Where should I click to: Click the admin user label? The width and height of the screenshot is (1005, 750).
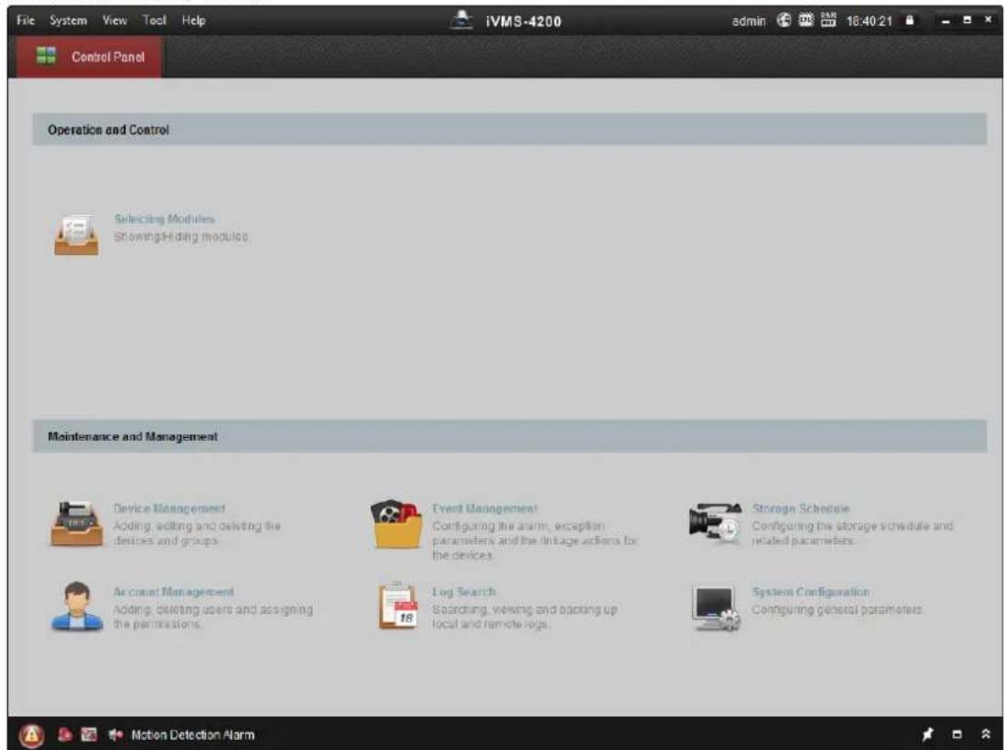coord(749,21)
